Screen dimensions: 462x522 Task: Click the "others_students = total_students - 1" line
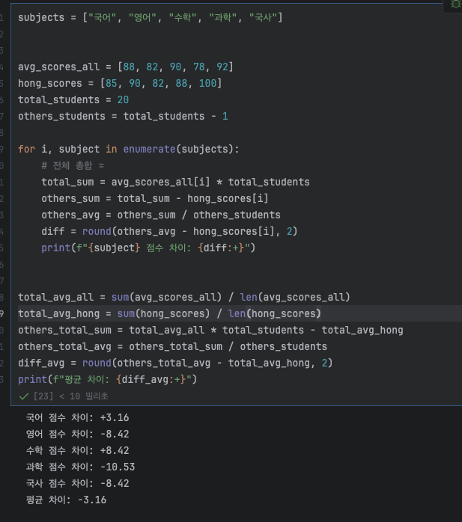pos(123,116)
